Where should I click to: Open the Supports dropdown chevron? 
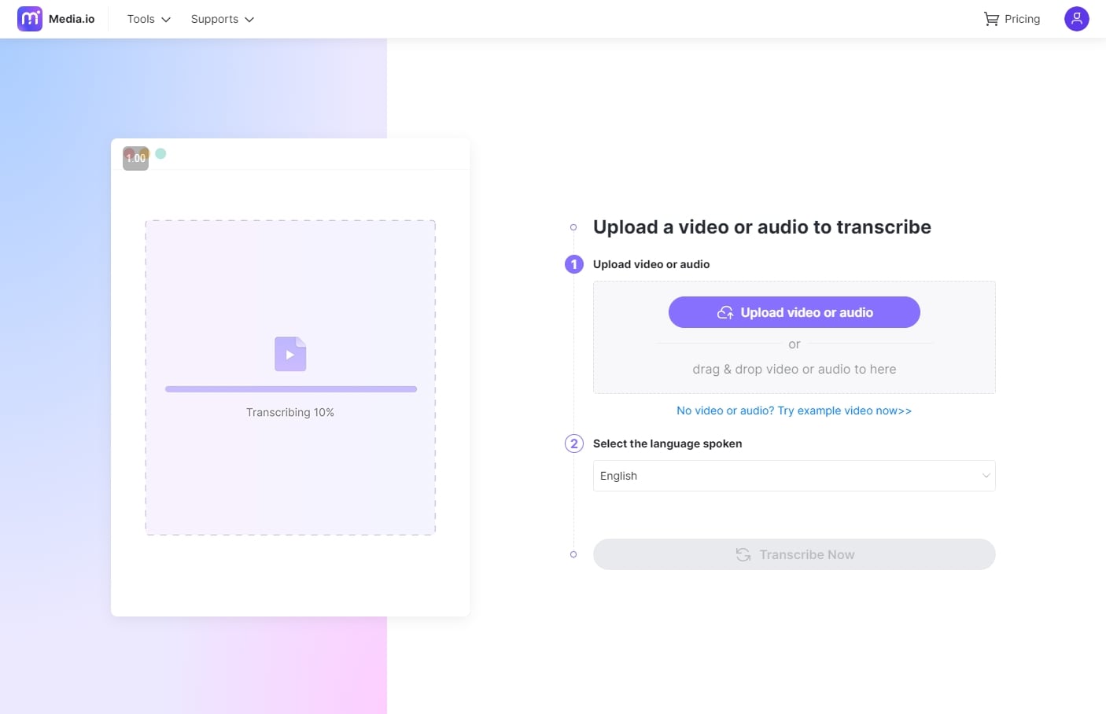click(x=249, y=19)
